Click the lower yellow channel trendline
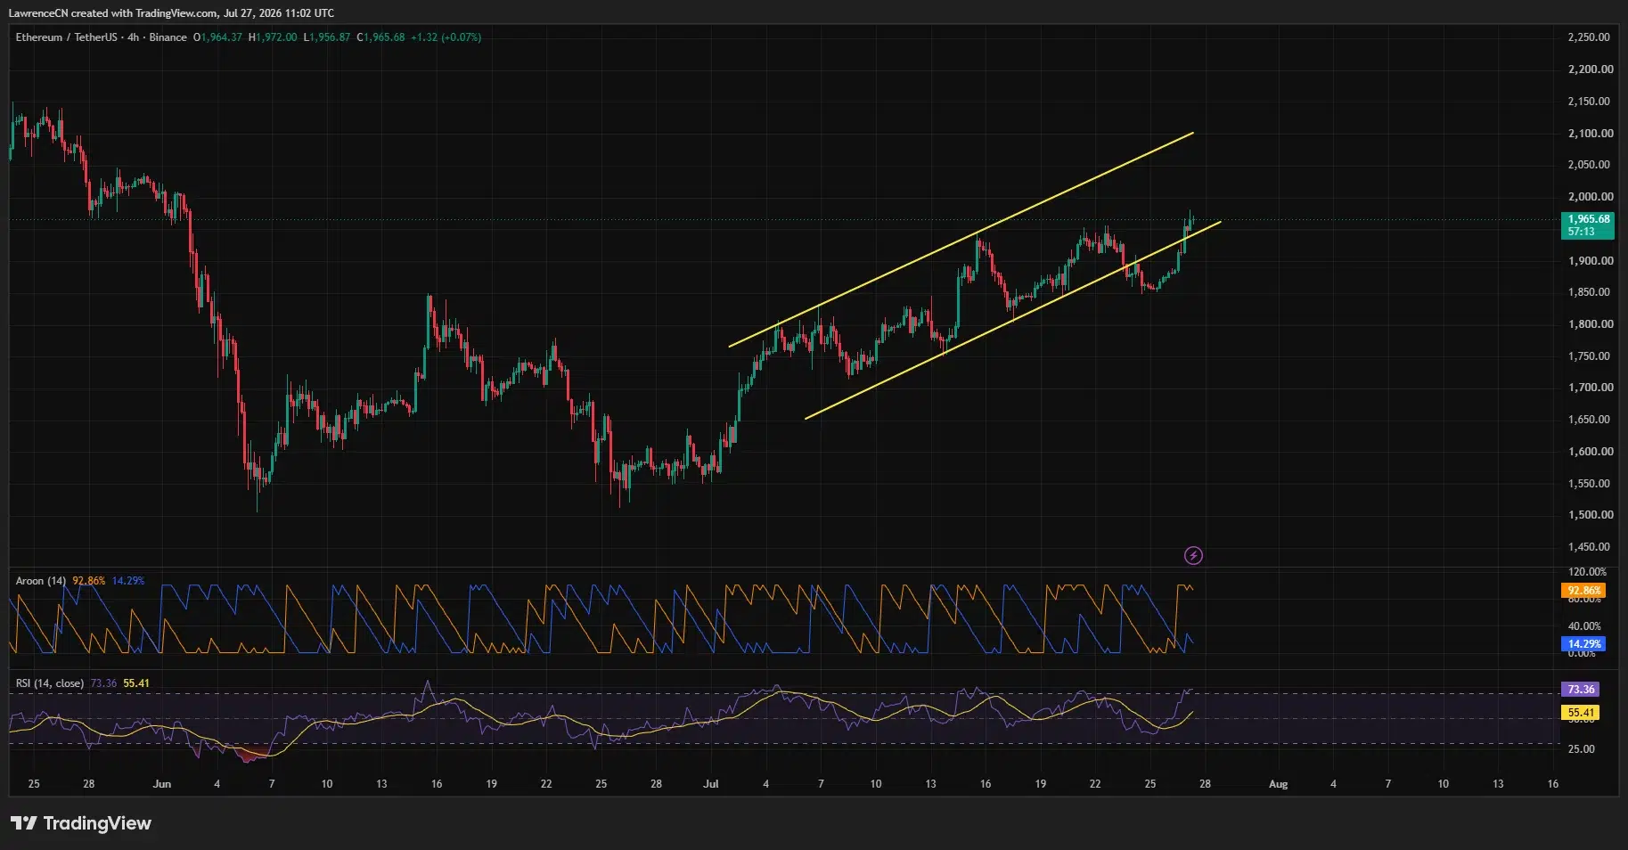Viewport: 1628px width, 850px height. pyautogui.click(x=1013, y=320)
